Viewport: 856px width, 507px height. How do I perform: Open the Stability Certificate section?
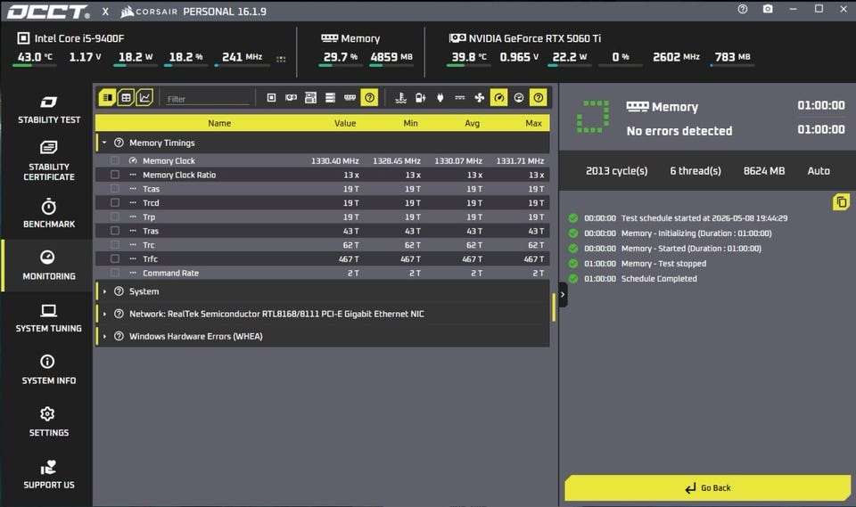click(48, 160)
